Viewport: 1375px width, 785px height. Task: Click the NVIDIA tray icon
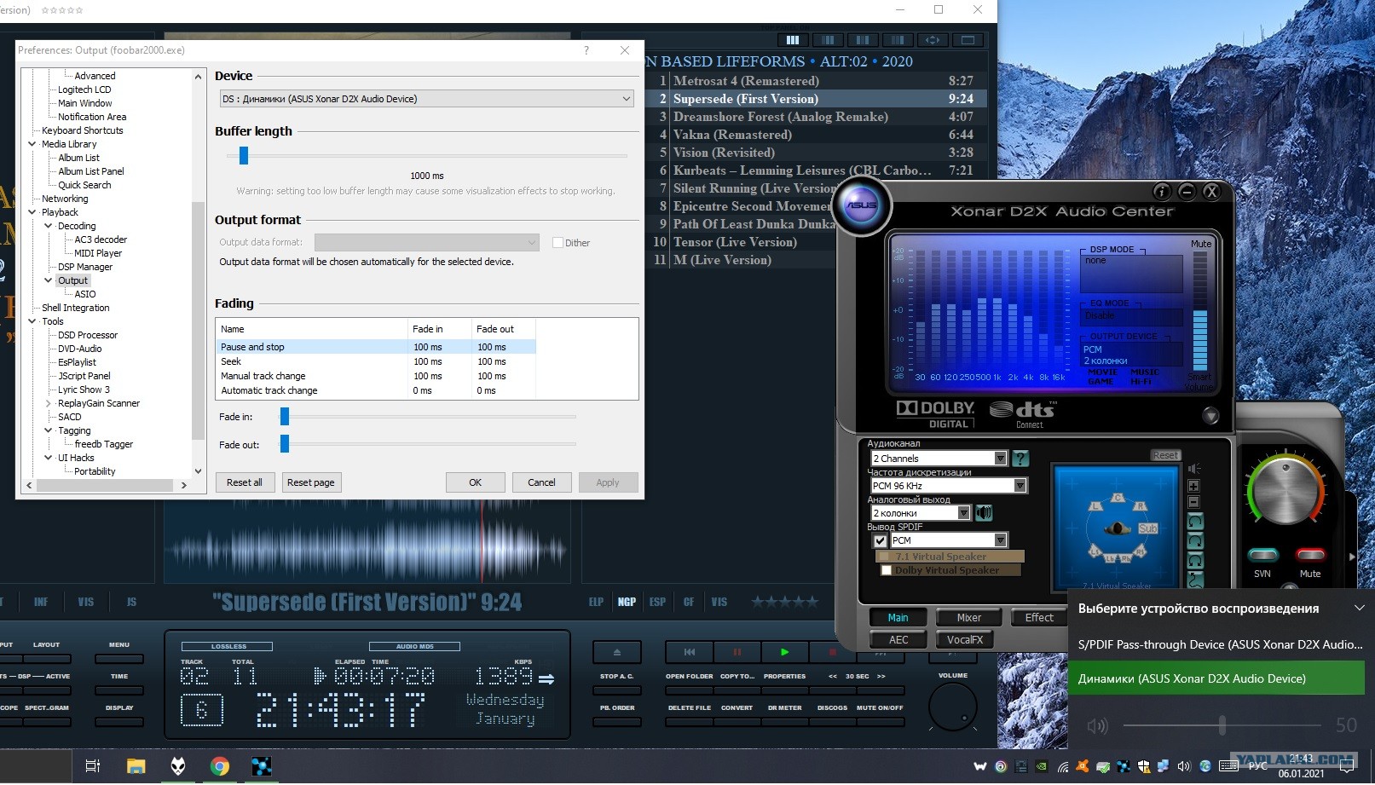(x=1042, y=766)
